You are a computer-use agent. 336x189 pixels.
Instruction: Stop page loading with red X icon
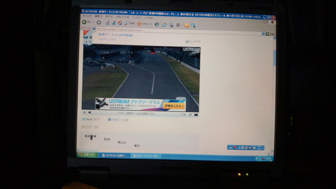tap(107, 23)
